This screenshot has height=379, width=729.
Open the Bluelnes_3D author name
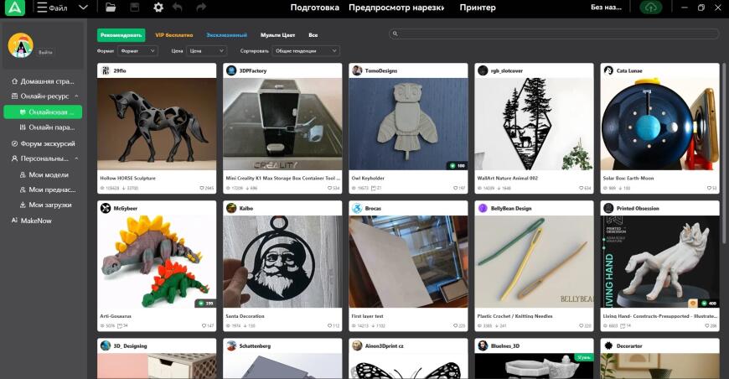(506, 346)
